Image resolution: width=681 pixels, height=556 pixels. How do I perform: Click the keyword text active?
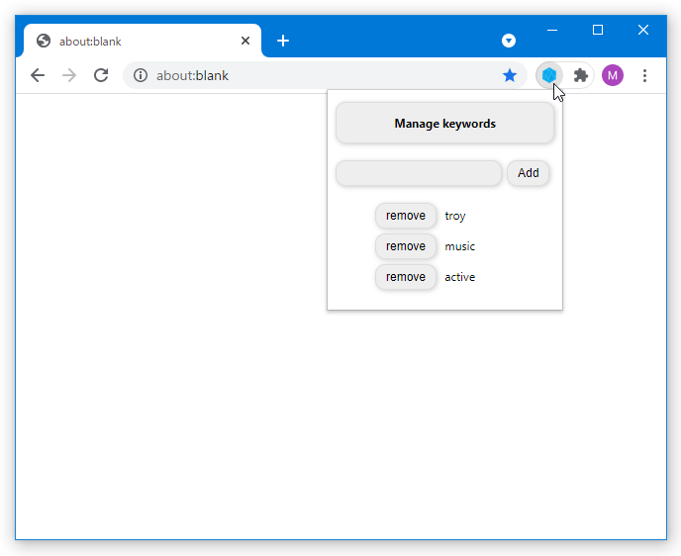tap(459, 277)
